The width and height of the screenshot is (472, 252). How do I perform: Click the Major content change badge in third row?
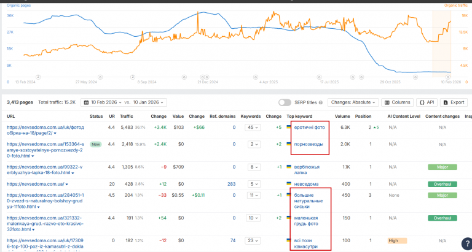pyautogui.click(x=442, y=167)
